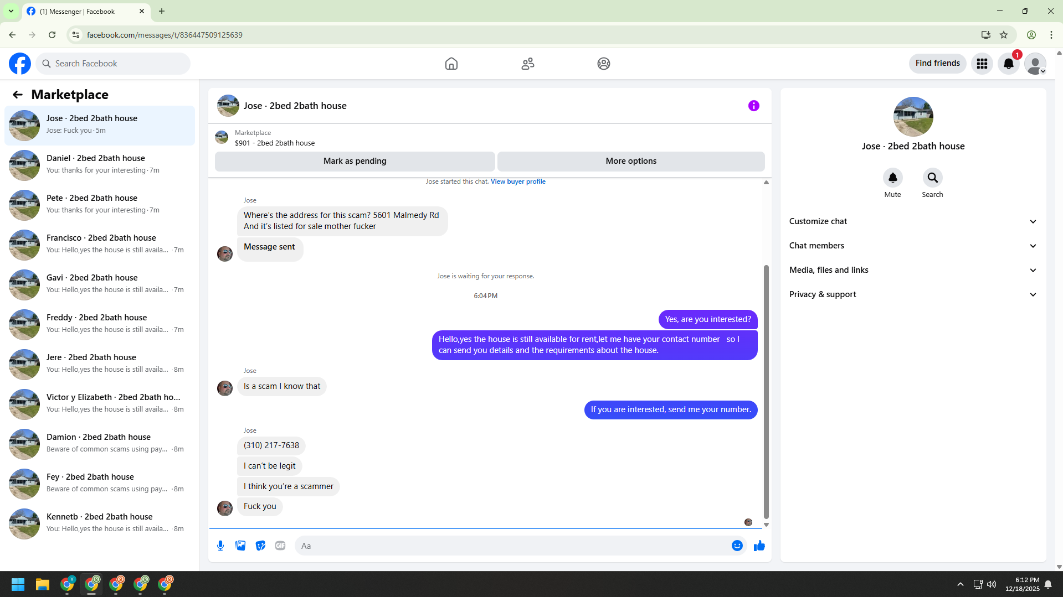Open the notifications bell with badge
The height and width of the screenshot is (597, 1063).
tap(1009, 64)
